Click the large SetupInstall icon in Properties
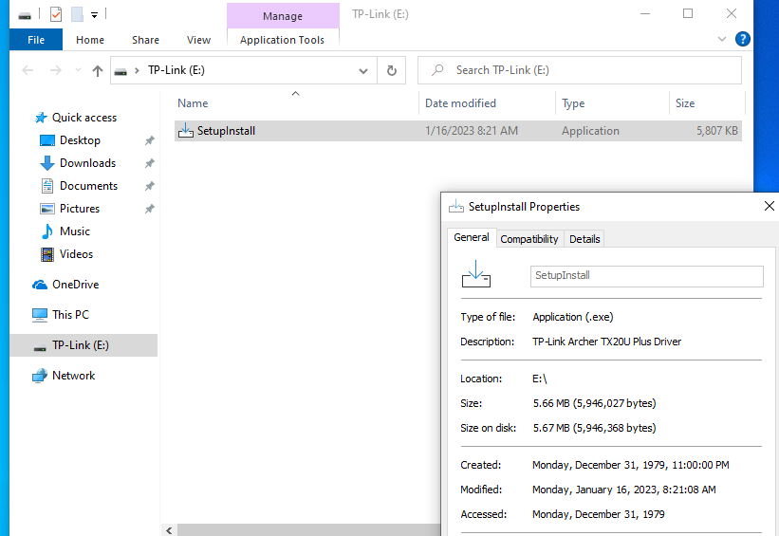This screenshot has height=536, width=779. pyautogui.click(x=476, y=274)
